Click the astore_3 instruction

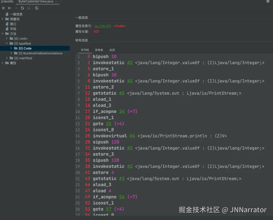coord(103,154)
